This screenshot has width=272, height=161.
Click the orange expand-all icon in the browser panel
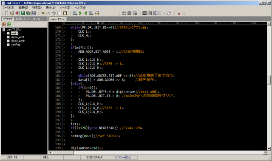pyautogui.click(x=4, y=25)
